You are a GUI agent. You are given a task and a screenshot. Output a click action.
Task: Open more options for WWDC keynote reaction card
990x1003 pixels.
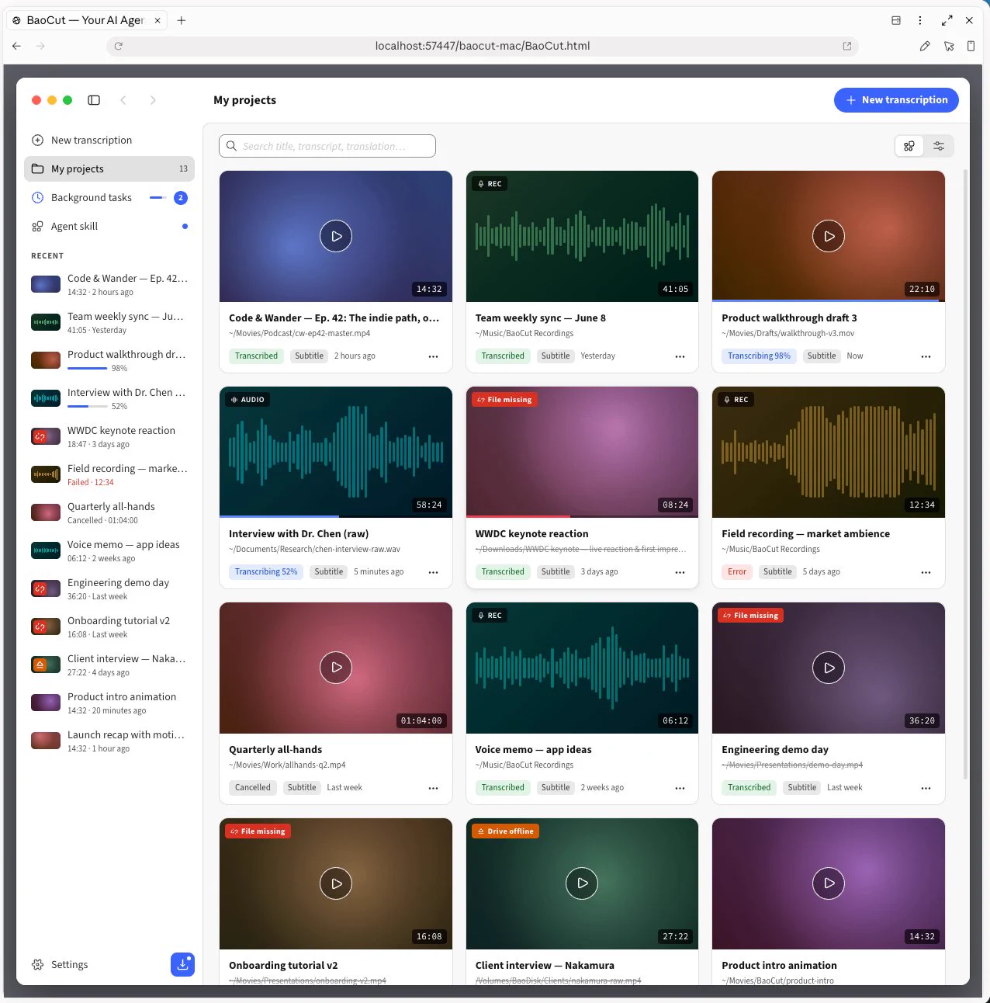(680, 572)
